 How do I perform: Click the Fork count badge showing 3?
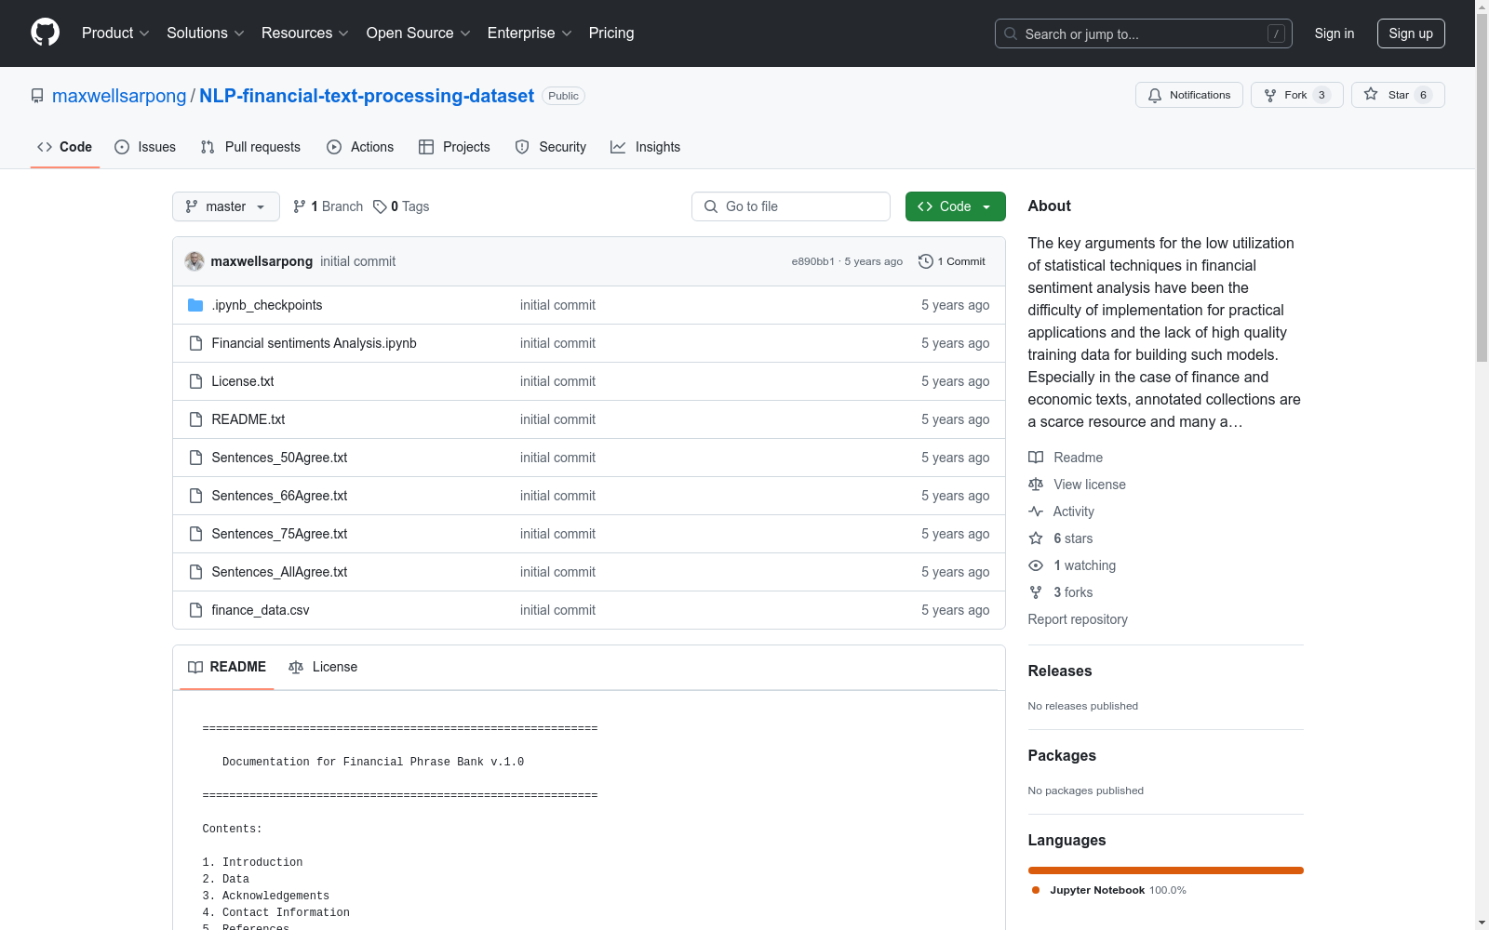[1321, 95]
